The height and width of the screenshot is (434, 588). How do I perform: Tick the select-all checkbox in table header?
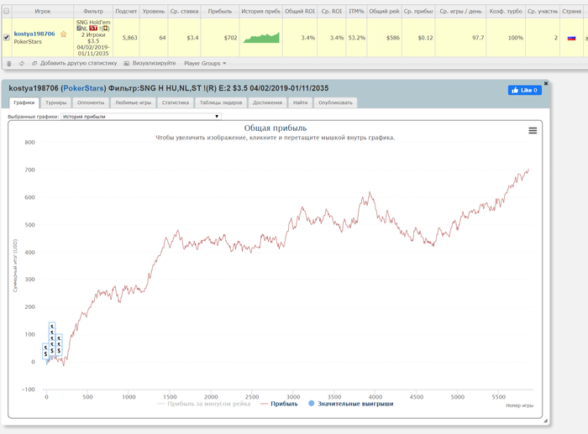click(x=7, y=11)
